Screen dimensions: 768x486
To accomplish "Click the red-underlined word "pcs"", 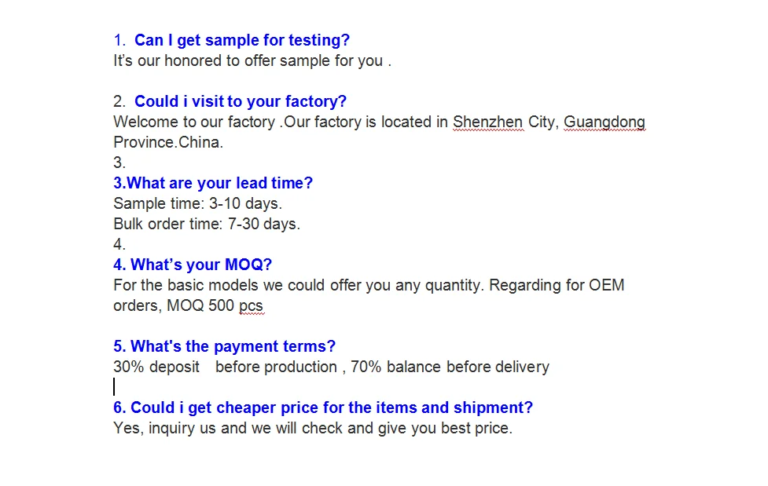I will (252, 305).
